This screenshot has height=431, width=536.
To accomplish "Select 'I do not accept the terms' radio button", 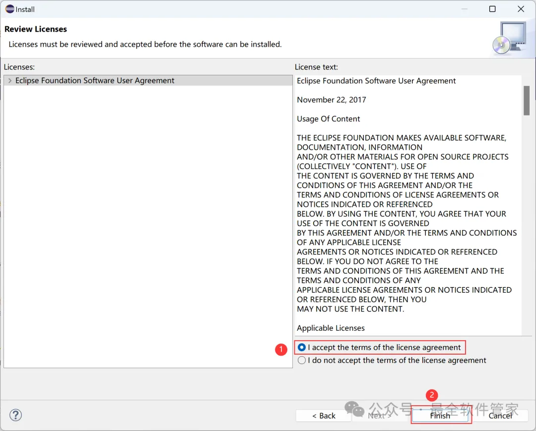I will (302, 360).
